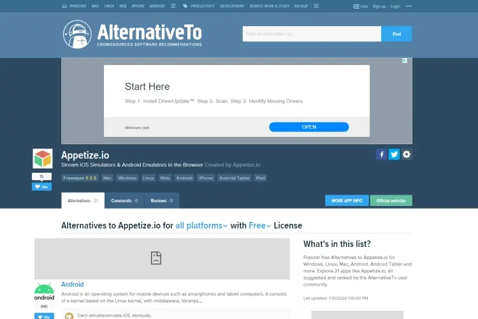Switch to the Alternatives tab
This screenshot has height=319, width=478.
83,200
